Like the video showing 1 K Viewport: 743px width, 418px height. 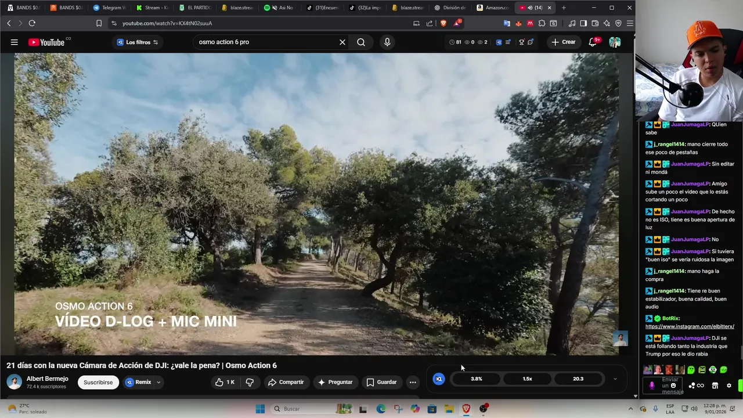click(225, 382)
